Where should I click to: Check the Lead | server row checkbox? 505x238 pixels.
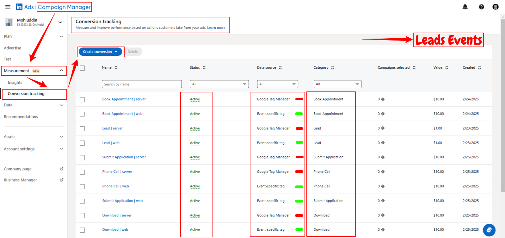click(83, 129)
